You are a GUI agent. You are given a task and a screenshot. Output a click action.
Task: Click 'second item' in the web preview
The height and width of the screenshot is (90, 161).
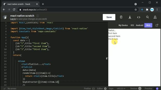pos(114,36)
